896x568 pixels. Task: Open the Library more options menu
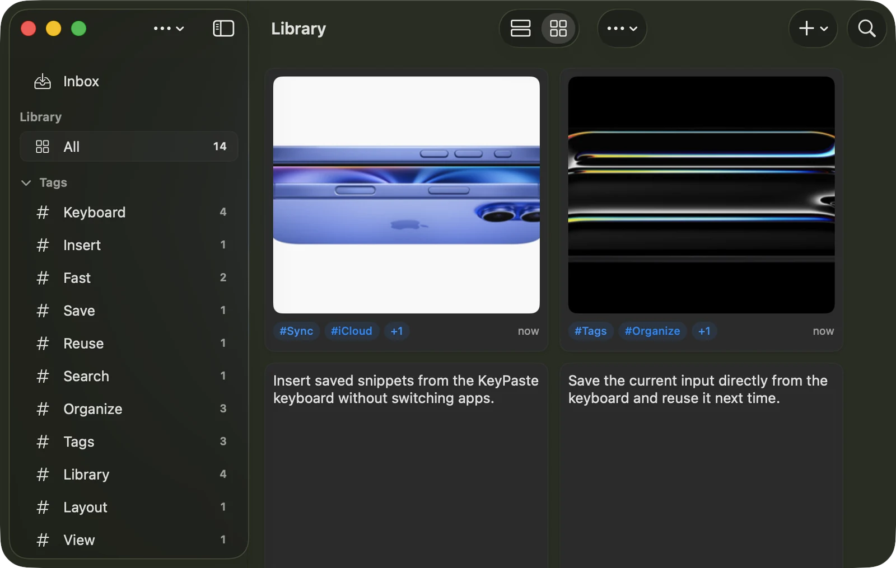click(x=622, y=29)
